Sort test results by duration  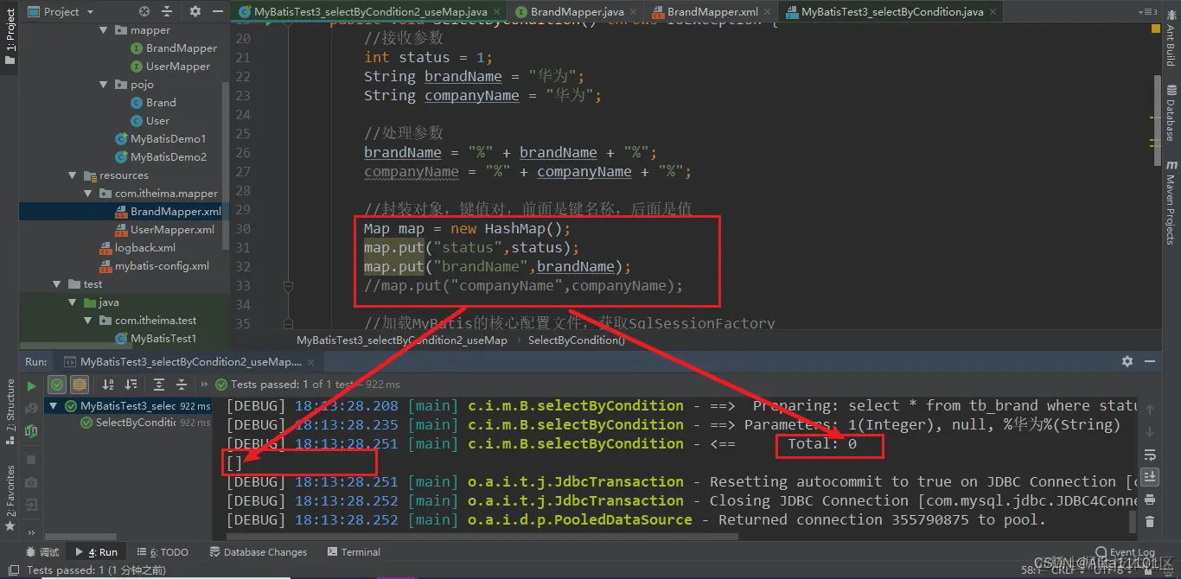click(131, 385)
